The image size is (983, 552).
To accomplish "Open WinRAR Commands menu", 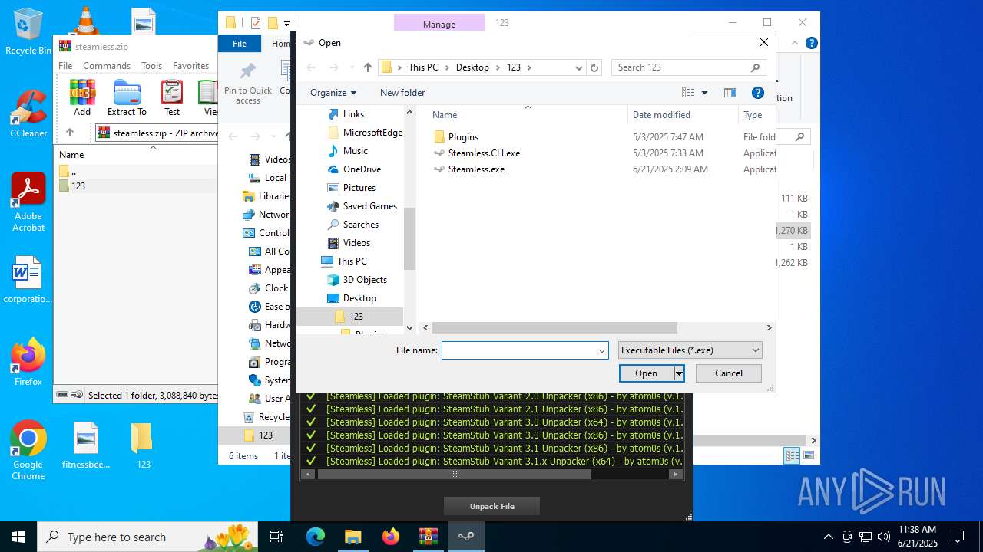I will 107,66.
